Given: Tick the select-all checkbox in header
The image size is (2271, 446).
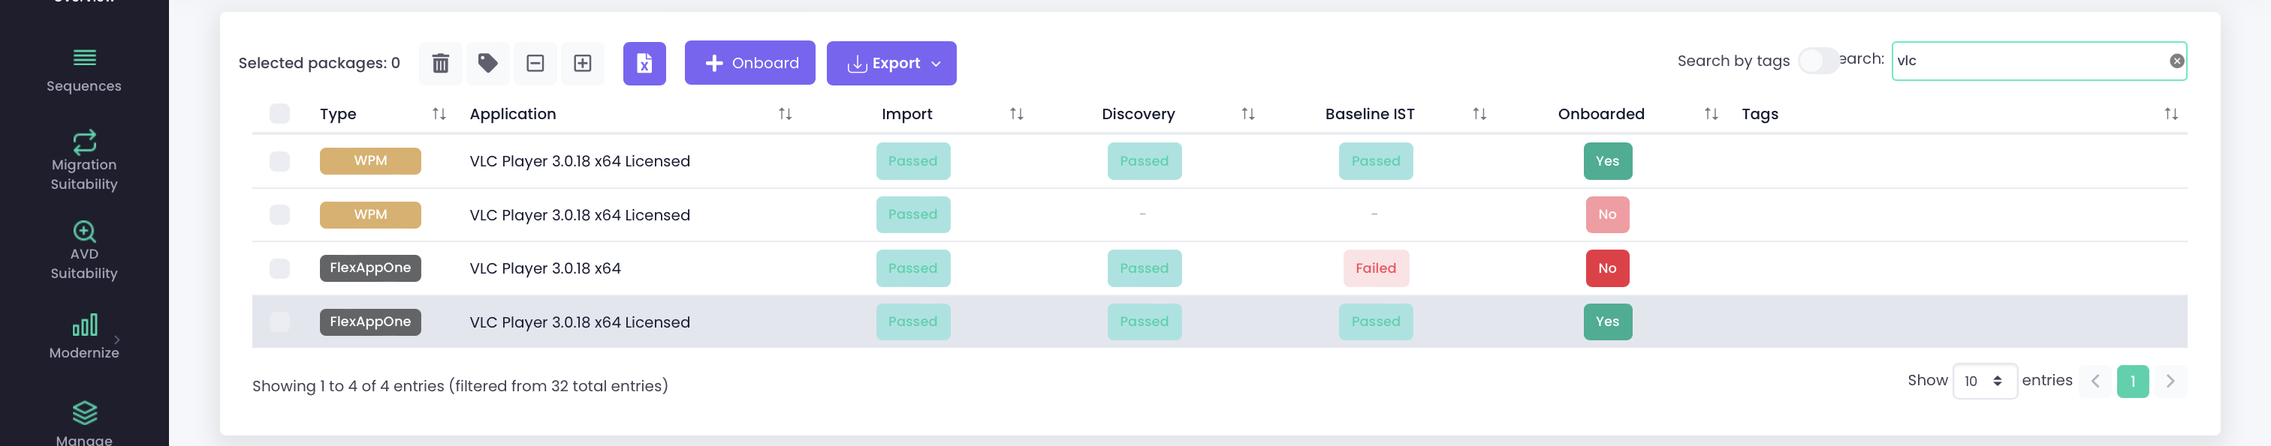Looking at the screenshot, I should point(279,113).
